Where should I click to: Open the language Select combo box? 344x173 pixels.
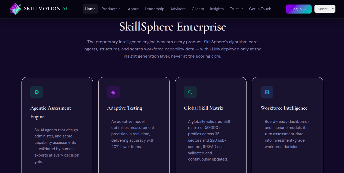tap(325, 9)
